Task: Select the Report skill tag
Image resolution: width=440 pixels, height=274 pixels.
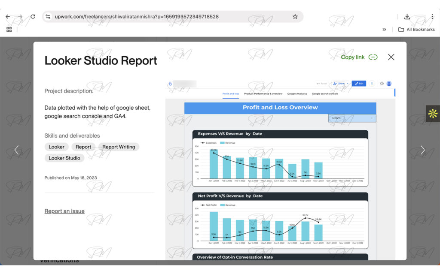Action: coord(83,147)
